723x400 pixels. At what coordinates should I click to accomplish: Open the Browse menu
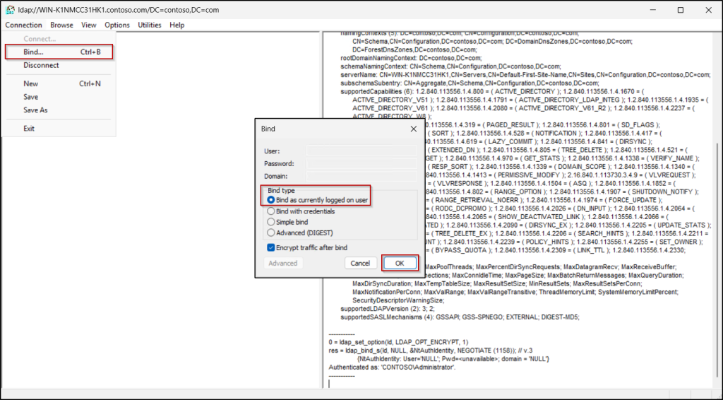coord(61,25)
